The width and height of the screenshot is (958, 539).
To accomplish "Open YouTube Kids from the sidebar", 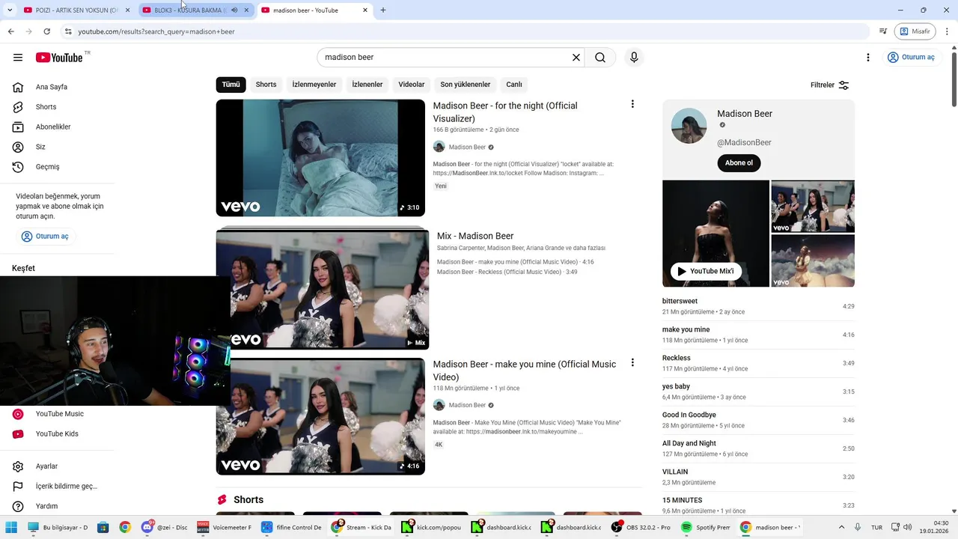I will click(x=57, y=434).
